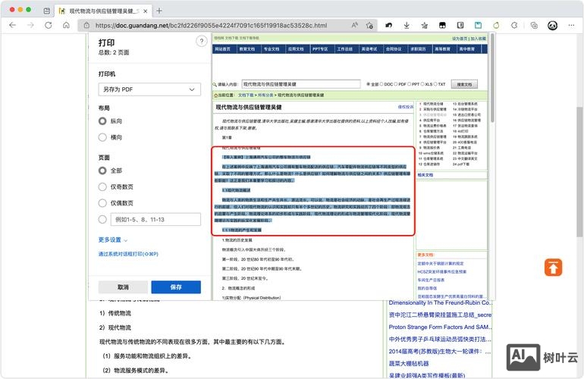Select the TXT file type radio in preview
Image resolution: width=584 pixels, height=379 pixels.
[x=435, y=84]
